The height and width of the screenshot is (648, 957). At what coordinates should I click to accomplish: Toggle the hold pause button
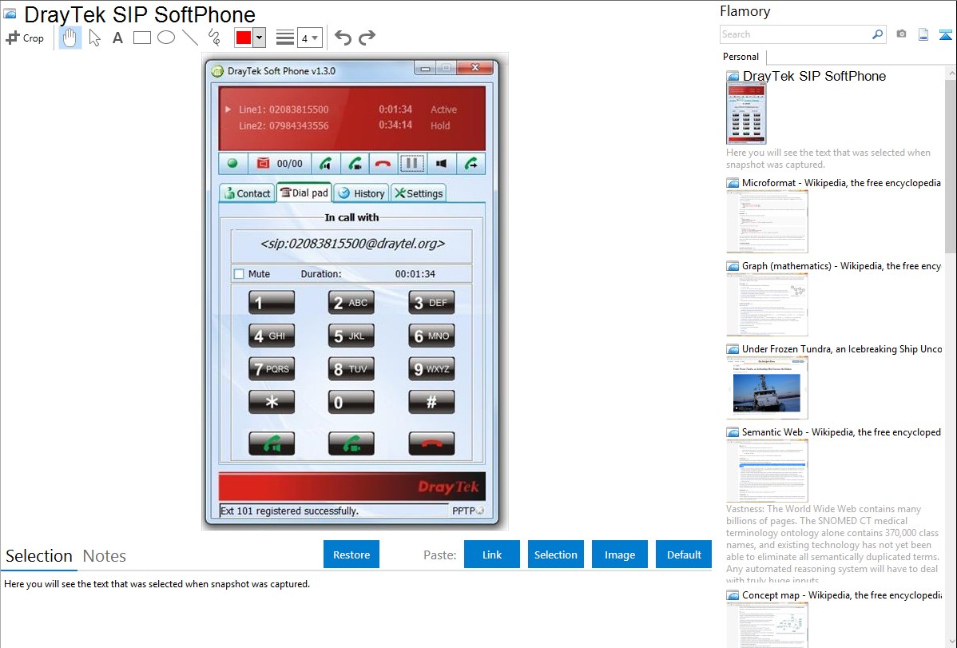pos(412,163)
